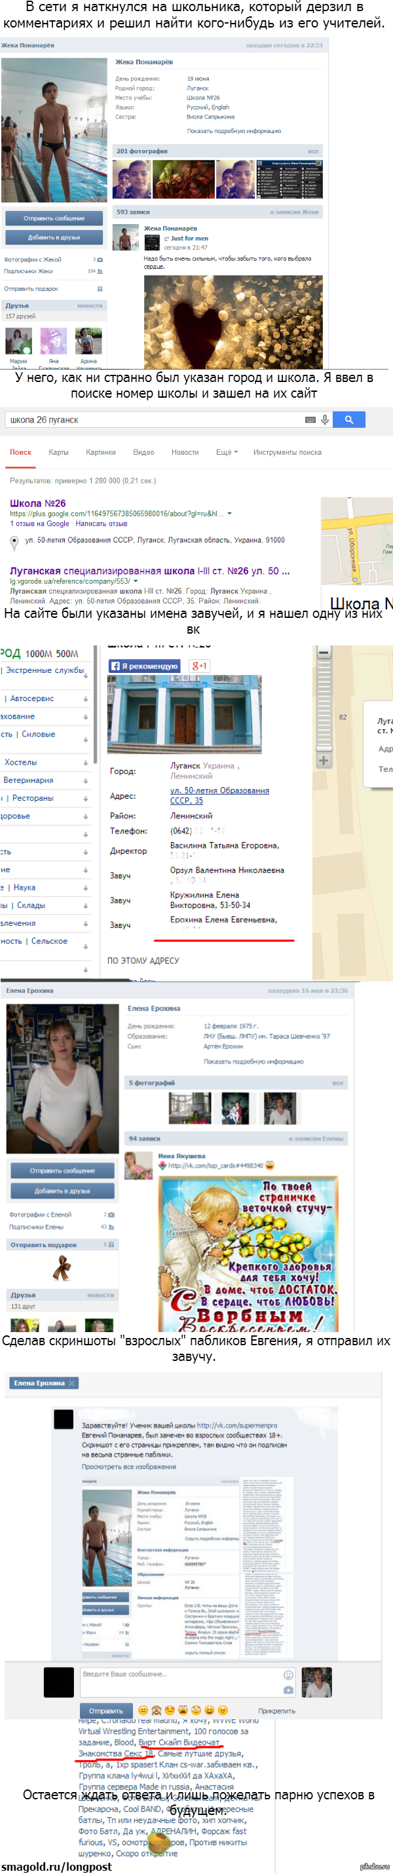Click the Google +1 button
Screen dimensions: 393x1874
(x=199, y=666)
